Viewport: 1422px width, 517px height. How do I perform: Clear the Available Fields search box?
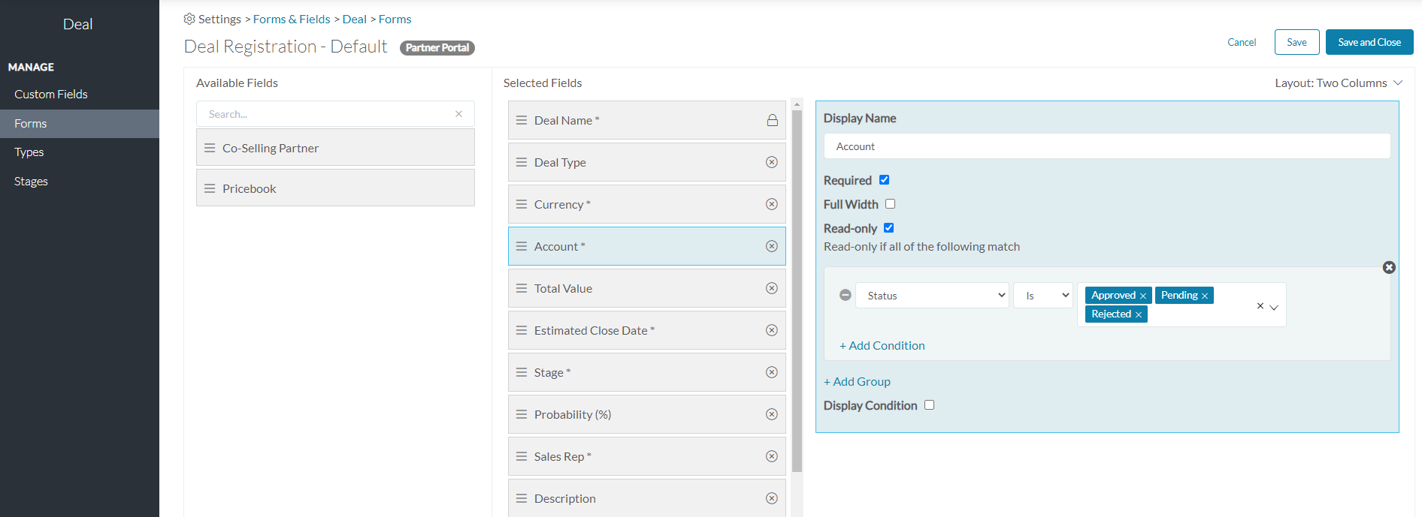point(458,114)
